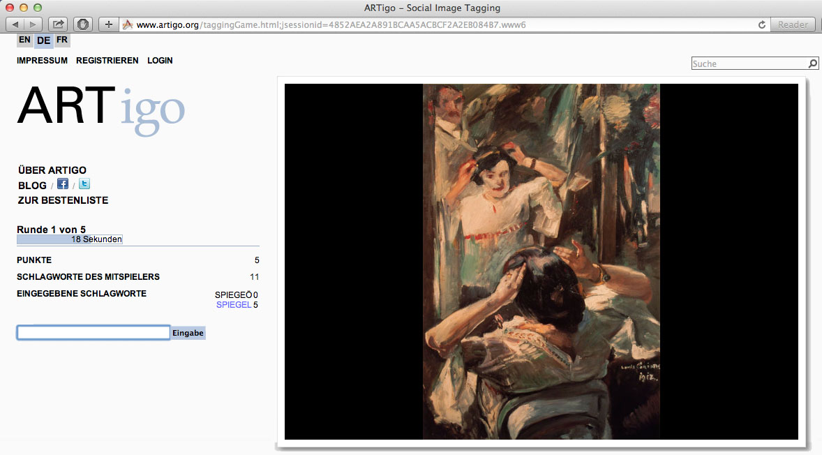Reload the page with the refresh icon
The image size is (822, 455).
pos(762,24)
